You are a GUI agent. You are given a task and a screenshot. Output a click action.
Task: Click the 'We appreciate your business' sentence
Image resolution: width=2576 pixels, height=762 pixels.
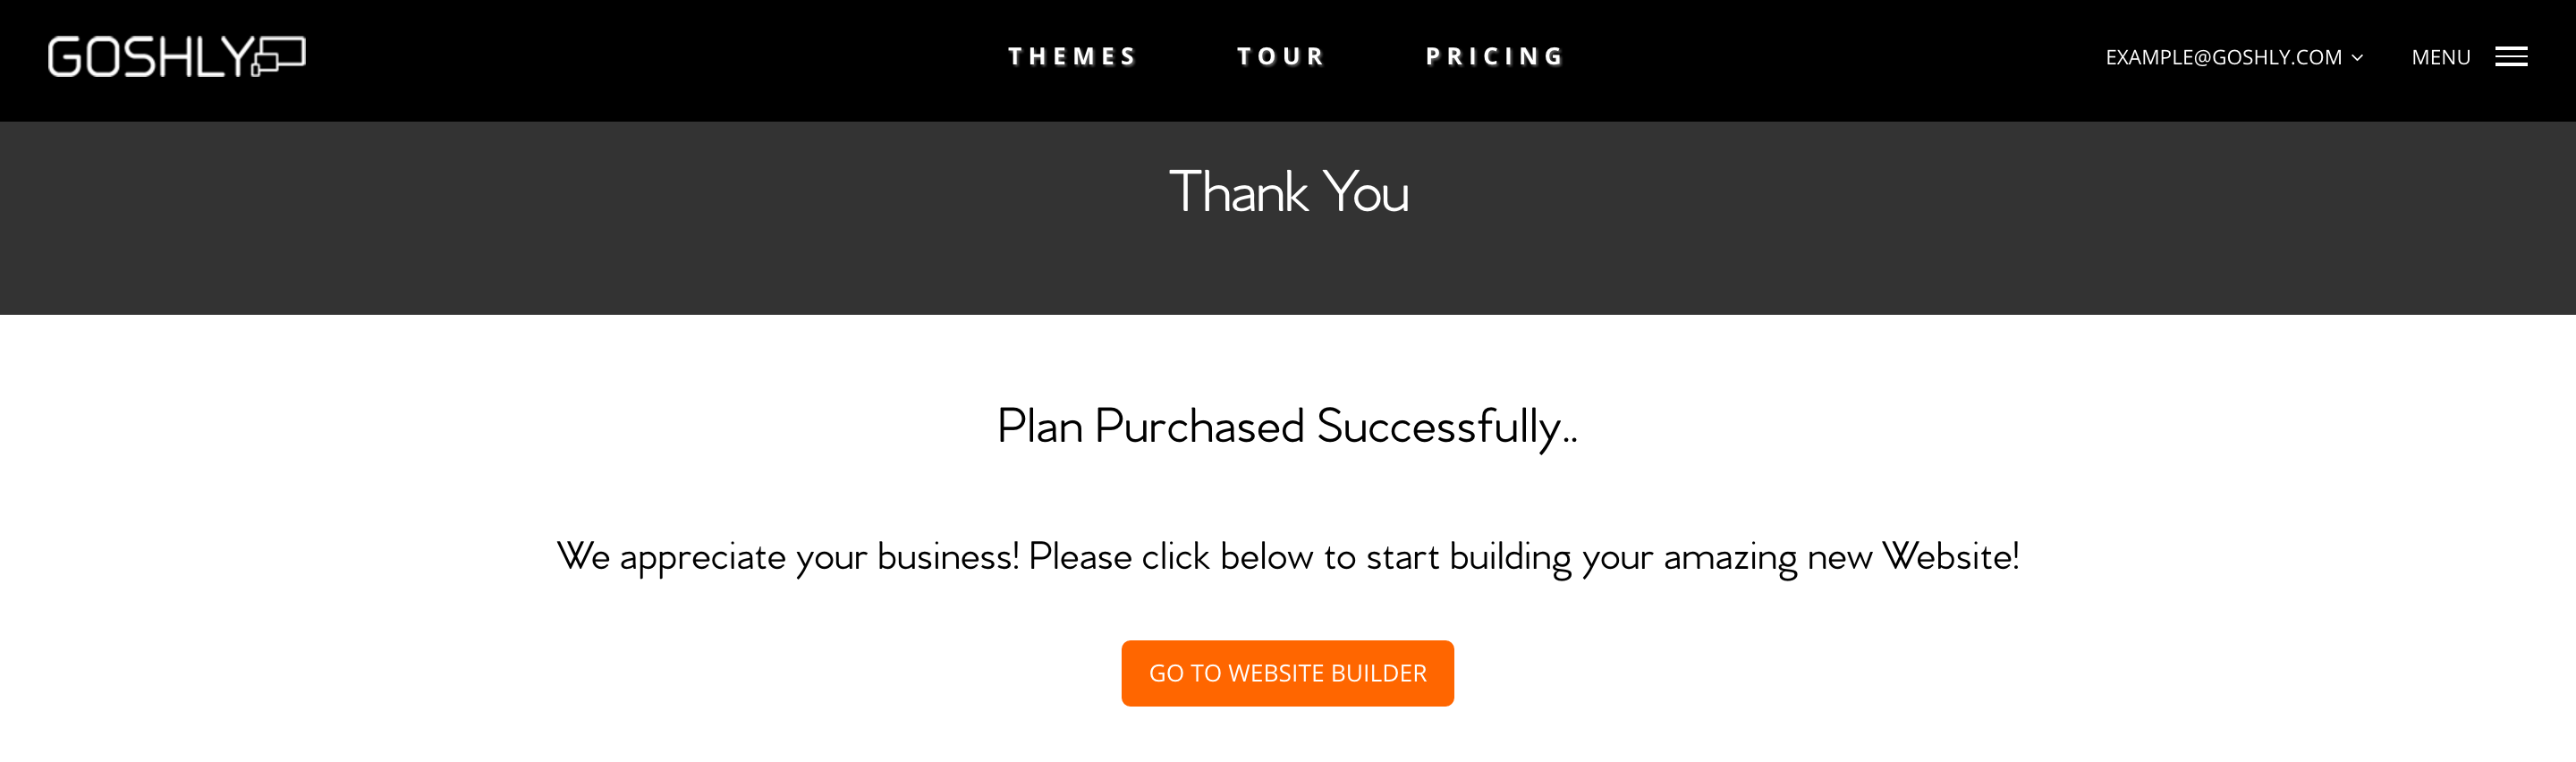[x=1287, y=556]
